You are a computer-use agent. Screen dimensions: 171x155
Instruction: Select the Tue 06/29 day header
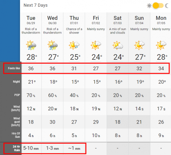tap(31, 20)
